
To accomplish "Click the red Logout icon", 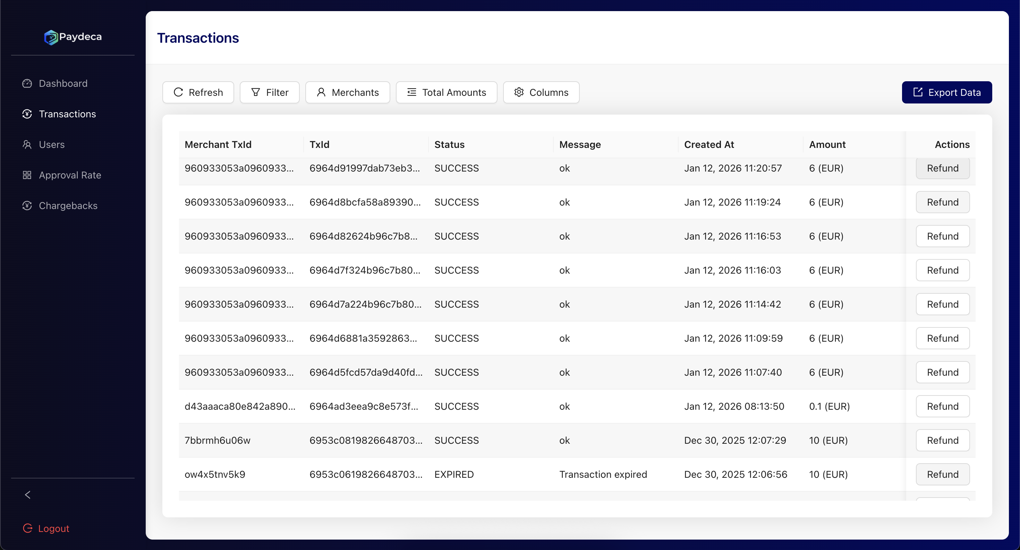I will [28, 528].
